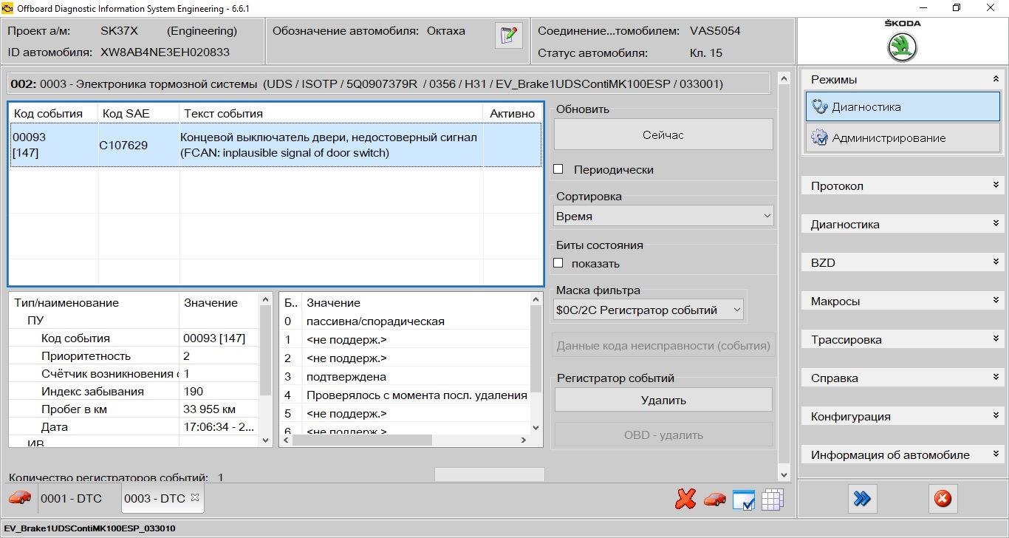The image size is (1009, 538).
Task: Click the Проверялось с момента посл. удаления row
Action: [x=405, y=395]
